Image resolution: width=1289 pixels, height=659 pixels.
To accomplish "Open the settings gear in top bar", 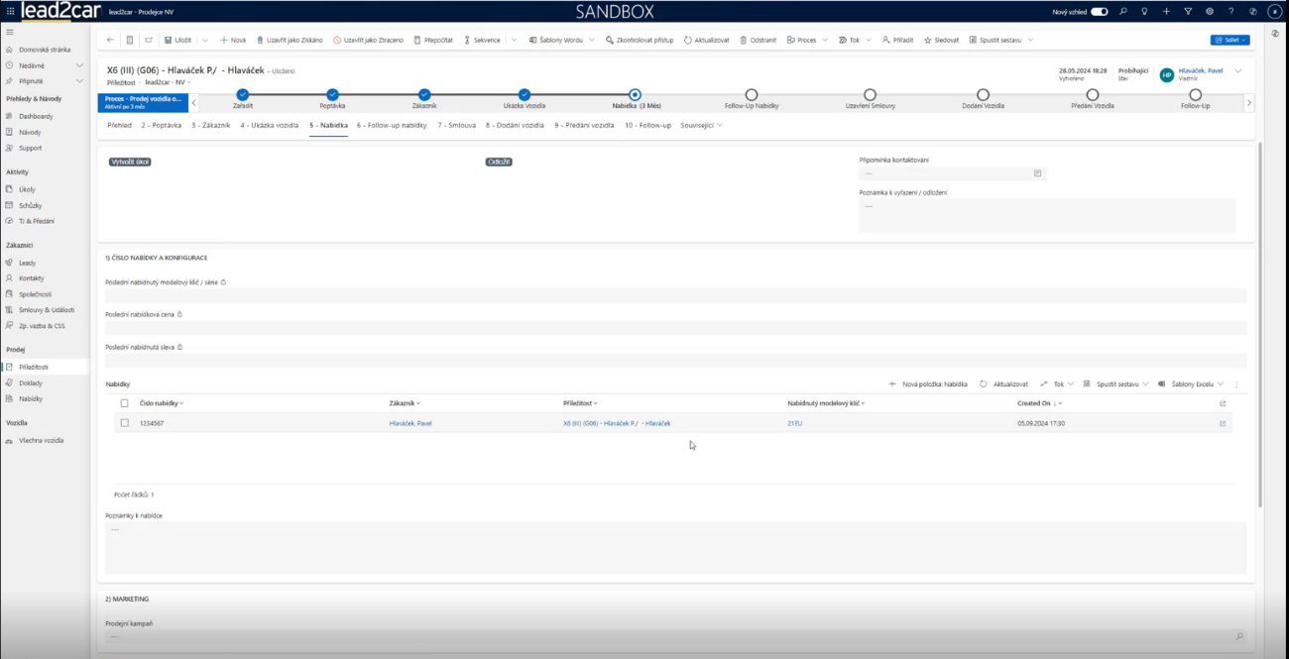I will coord(1210,11).
